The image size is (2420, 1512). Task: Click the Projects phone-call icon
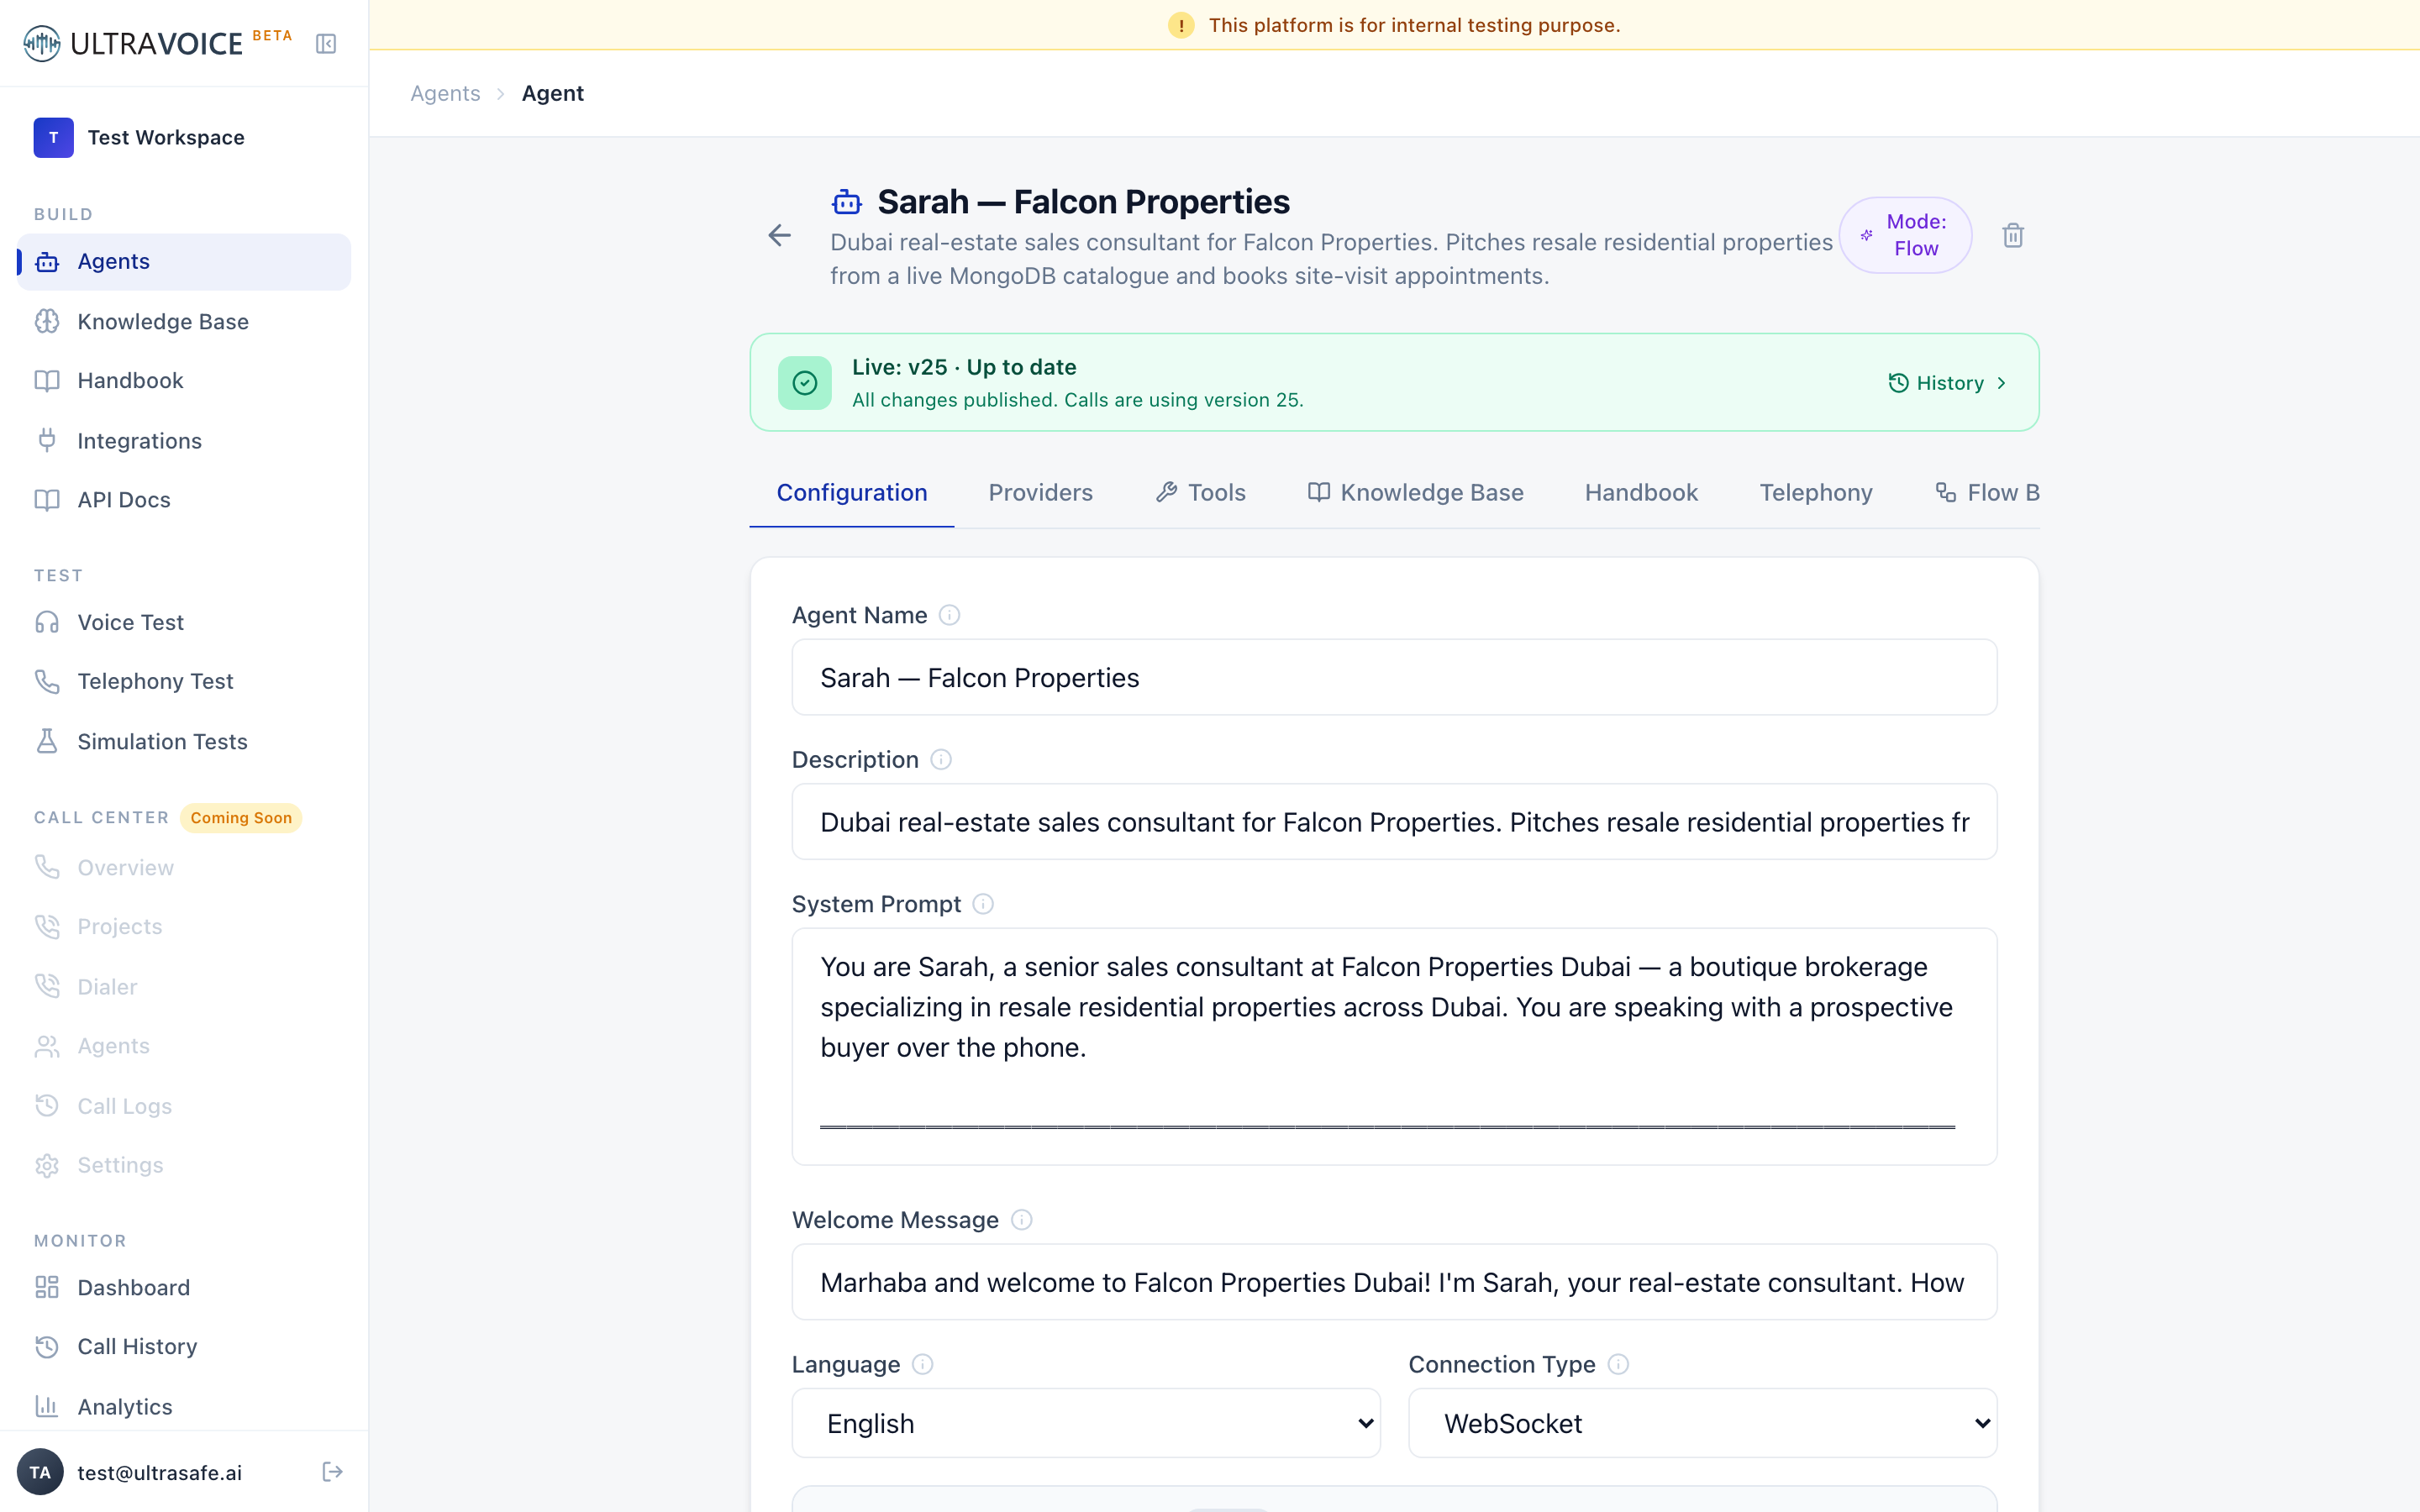(x=47, y=926)
